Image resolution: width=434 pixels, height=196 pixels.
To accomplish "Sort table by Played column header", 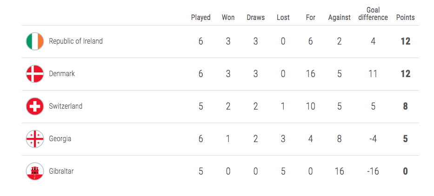I will coord(201,18).
